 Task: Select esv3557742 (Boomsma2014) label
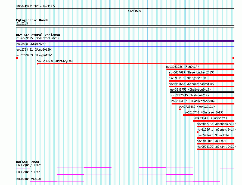[216, 124]
